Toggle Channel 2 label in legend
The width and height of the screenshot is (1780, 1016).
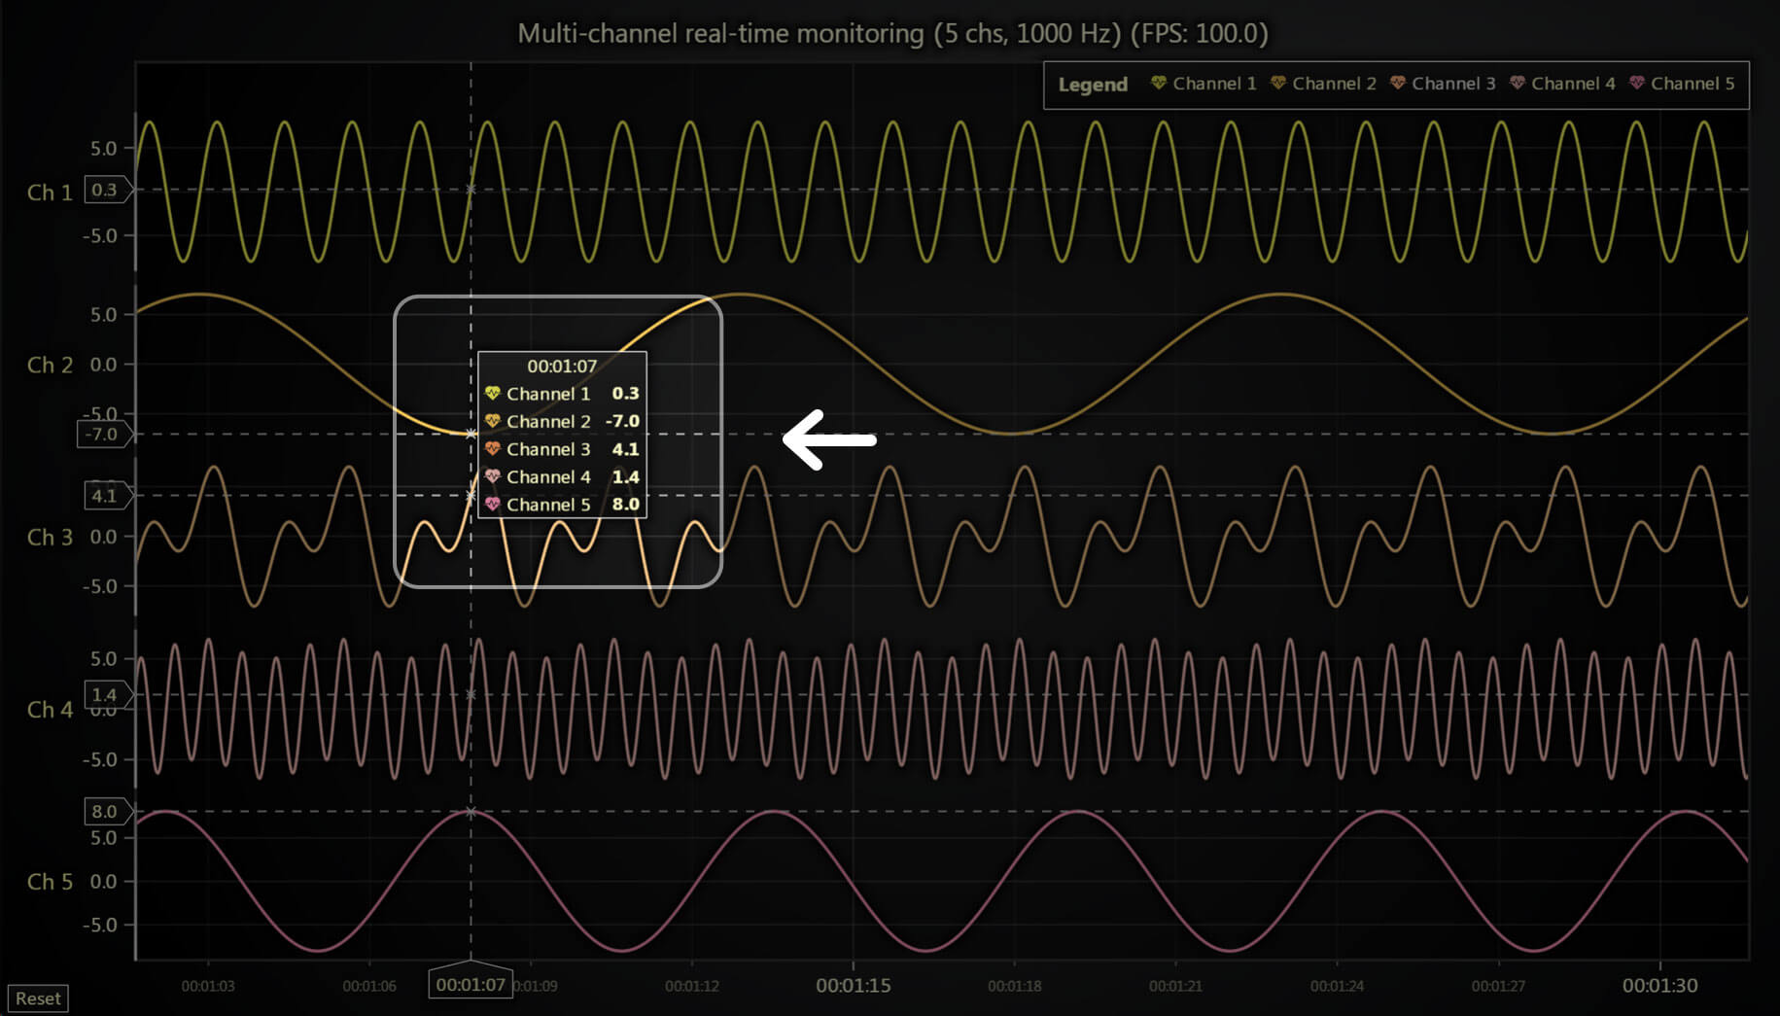coord(1334,84)
